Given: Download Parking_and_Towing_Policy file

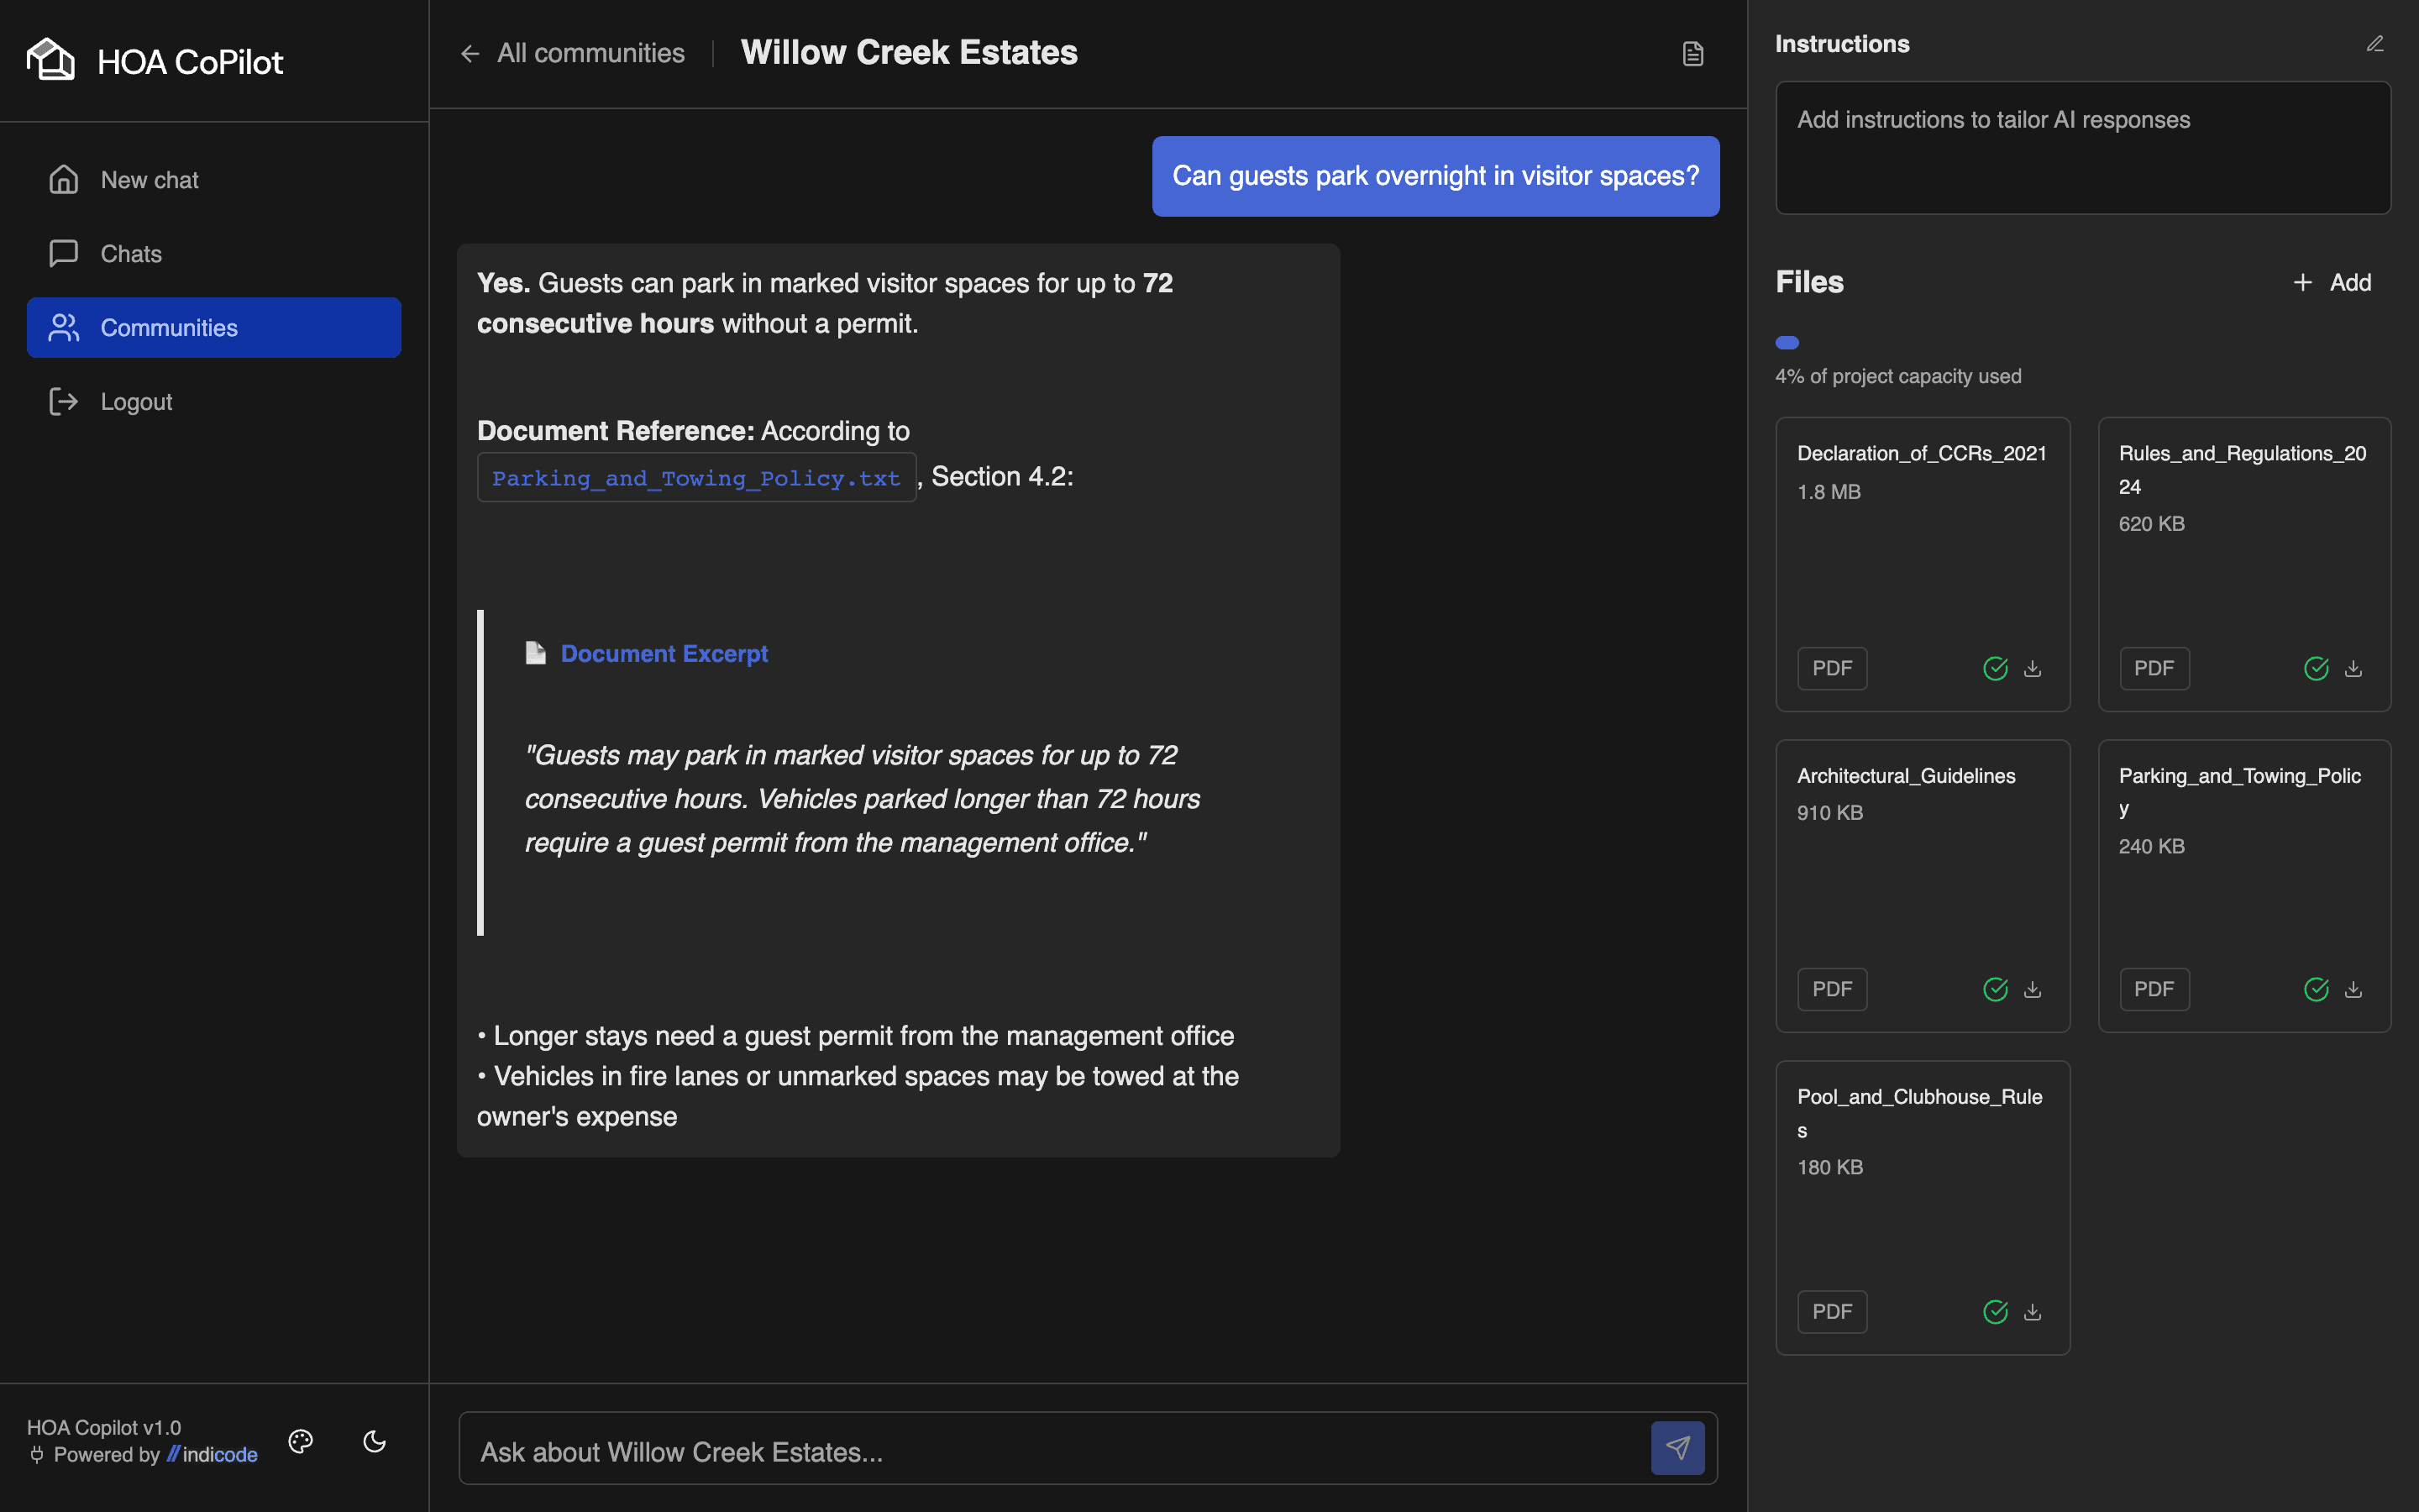Looking at the screenshot, I should pos(2353,990).
